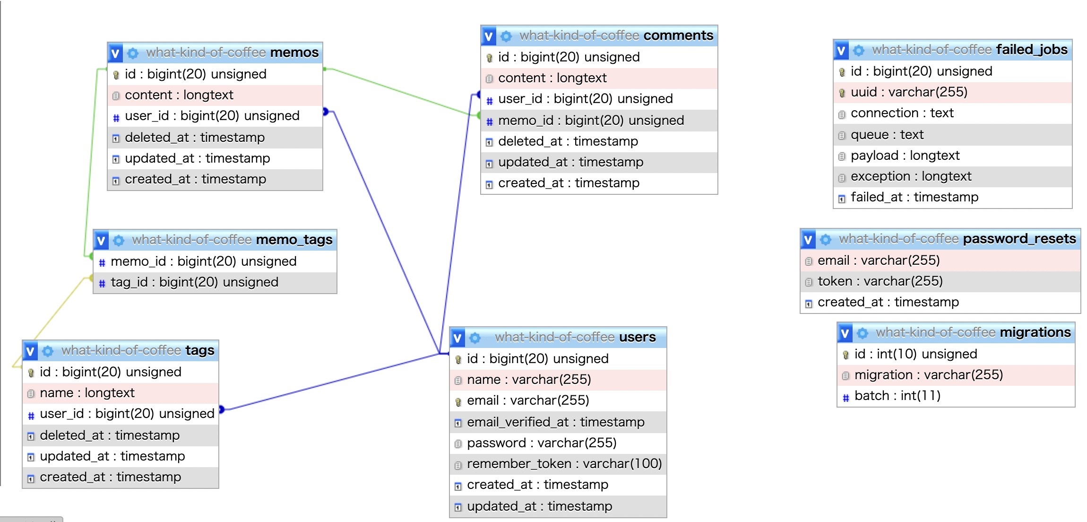Open the memo_tags table gear options icon
Image resolution: width=1087 pixels, height=522 pixels.
[x=119, y=240]
